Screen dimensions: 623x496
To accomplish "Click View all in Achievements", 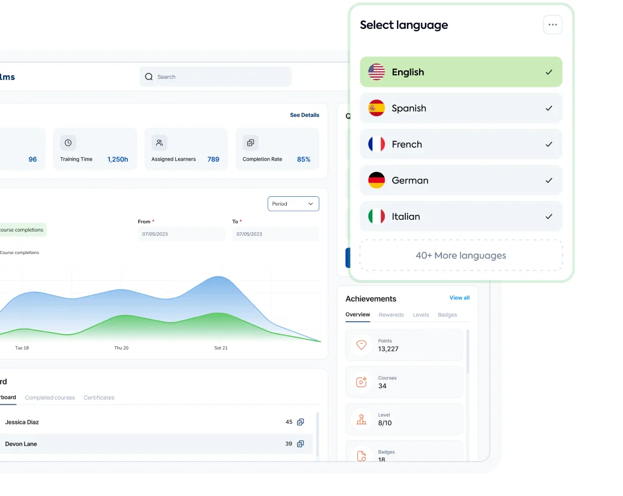I will click(459, 298).
